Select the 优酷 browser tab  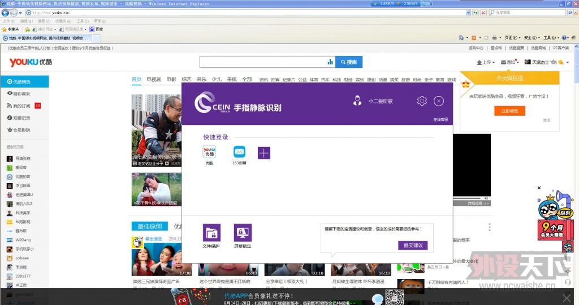pos(46,38)
